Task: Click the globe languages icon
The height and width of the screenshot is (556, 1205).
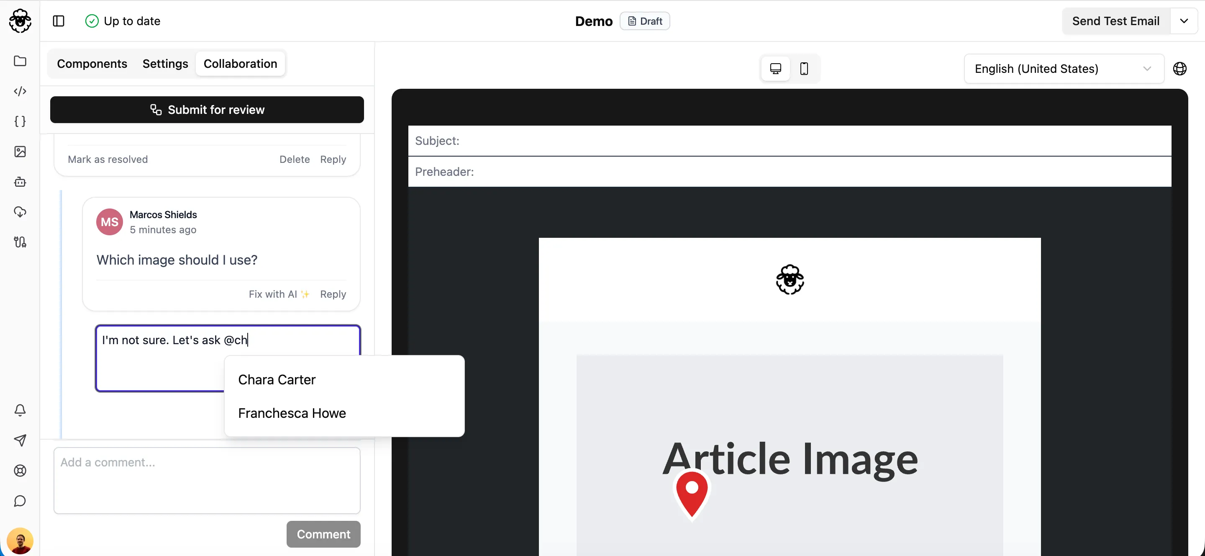Action: (x=1179, y=69)
